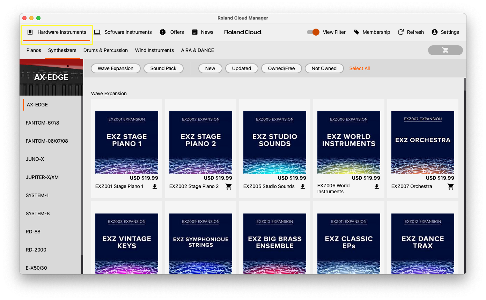The height and width of the screenshot is (300, 486).
Task: Turn off the View Filter switch
Action: (x=313, y=32)
